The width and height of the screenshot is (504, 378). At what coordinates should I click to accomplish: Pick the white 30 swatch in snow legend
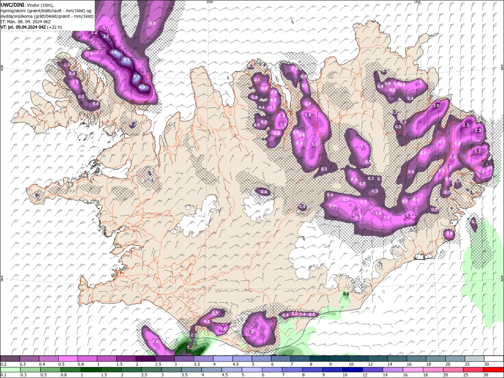tap(494, 359)
